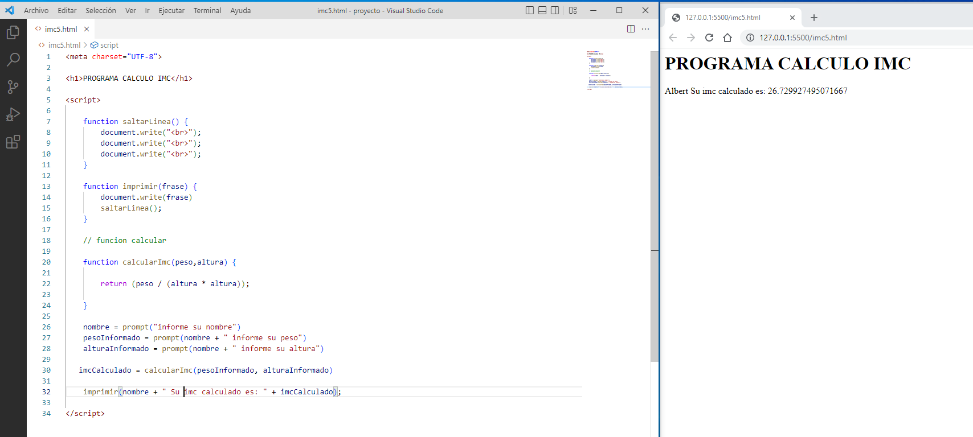View site information icon in address bar
973x437 pixels.
(750, 38)
